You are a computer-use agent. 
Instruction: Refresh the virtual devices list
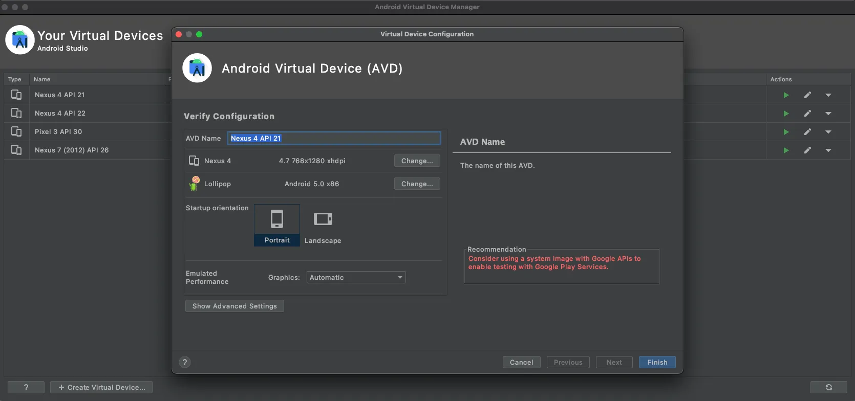828,387
